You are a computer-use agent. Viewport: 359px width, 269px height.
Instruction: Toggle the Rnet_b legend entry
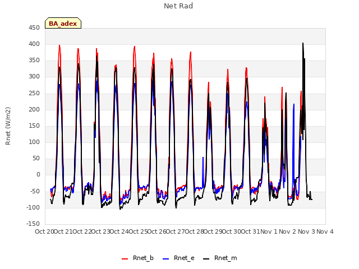[137, 258]
